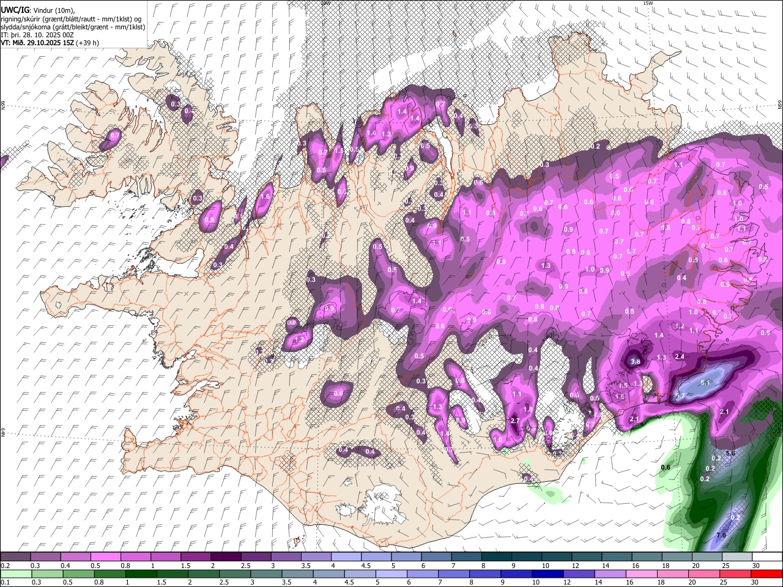Image resolution: width=783 pixels, height=587 pixels.
Task: Click the black '0.6' value over the sea
Action: click(x=666, y=467)
